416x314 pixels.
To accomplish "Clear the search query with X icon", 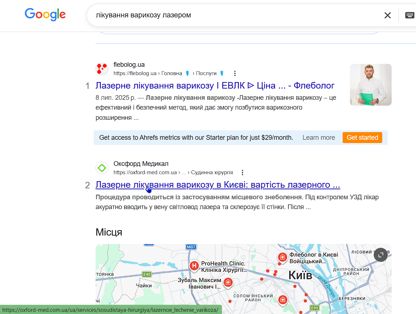I will pyautogui.click(x=388, y=15).
